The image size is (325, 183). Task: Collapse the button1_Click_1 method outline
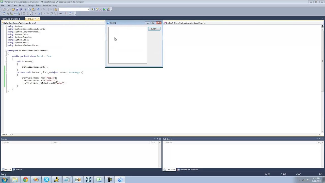click(x=6, y=72)
